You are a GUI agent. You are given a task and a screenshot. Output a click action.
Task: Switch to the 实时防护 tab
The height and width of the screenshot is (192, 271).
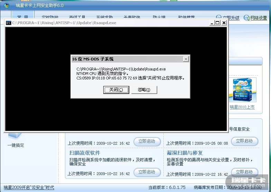click(x=50, y=17)
